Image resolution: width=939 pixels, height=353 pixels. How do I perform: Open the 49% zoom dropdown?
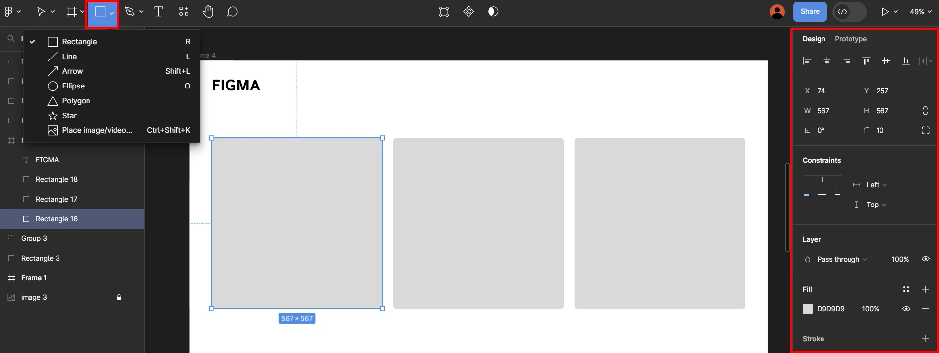click(x=921, y=12)
